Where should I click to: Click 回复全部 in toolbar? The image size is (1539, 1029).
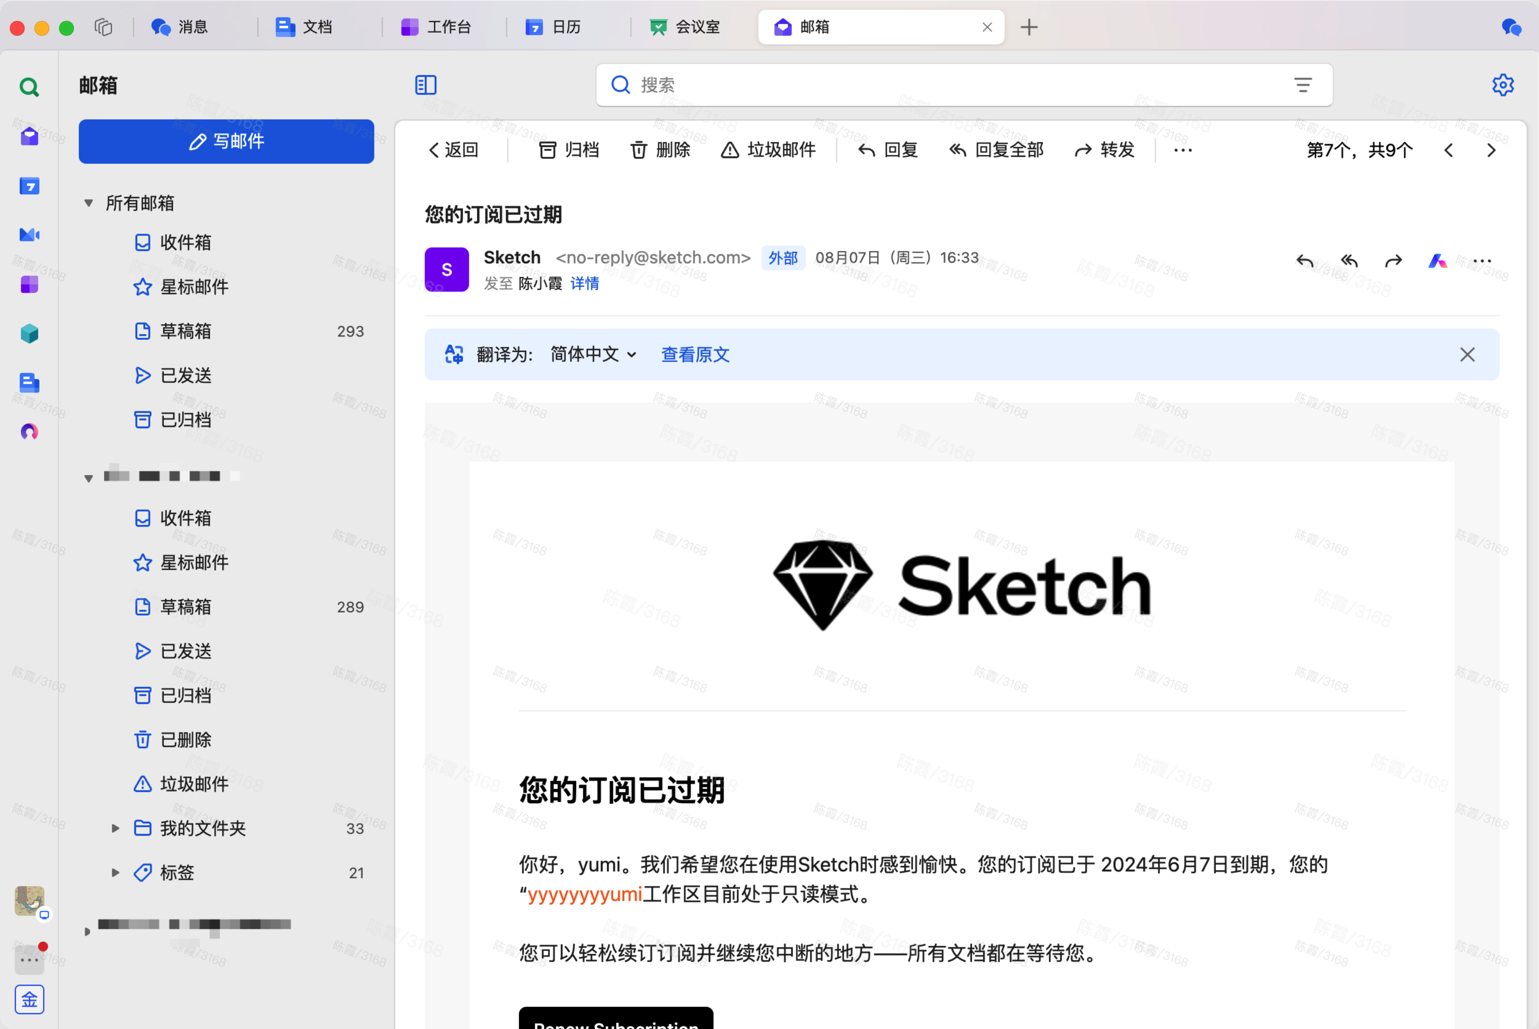coord(996,150)
